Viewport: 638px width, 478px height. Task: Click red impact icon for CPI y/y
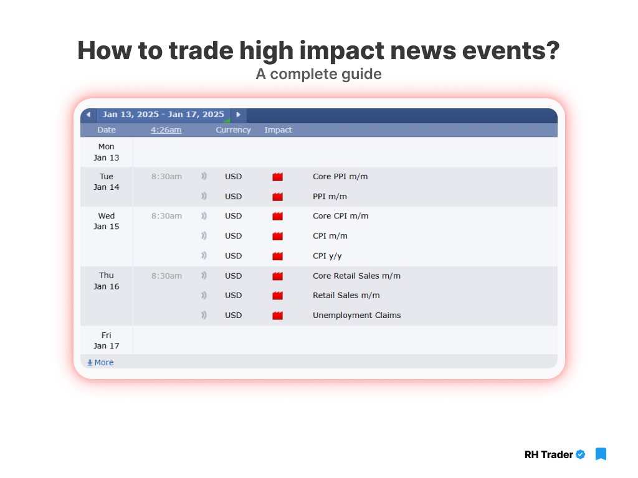pos(277,256)
